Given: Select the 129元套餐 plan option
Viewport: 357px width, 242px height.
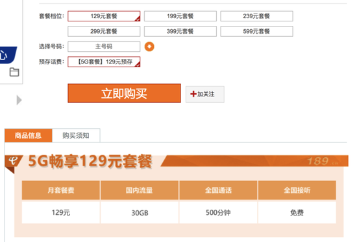Looking at the screenshot, I should tap(104, 16).
